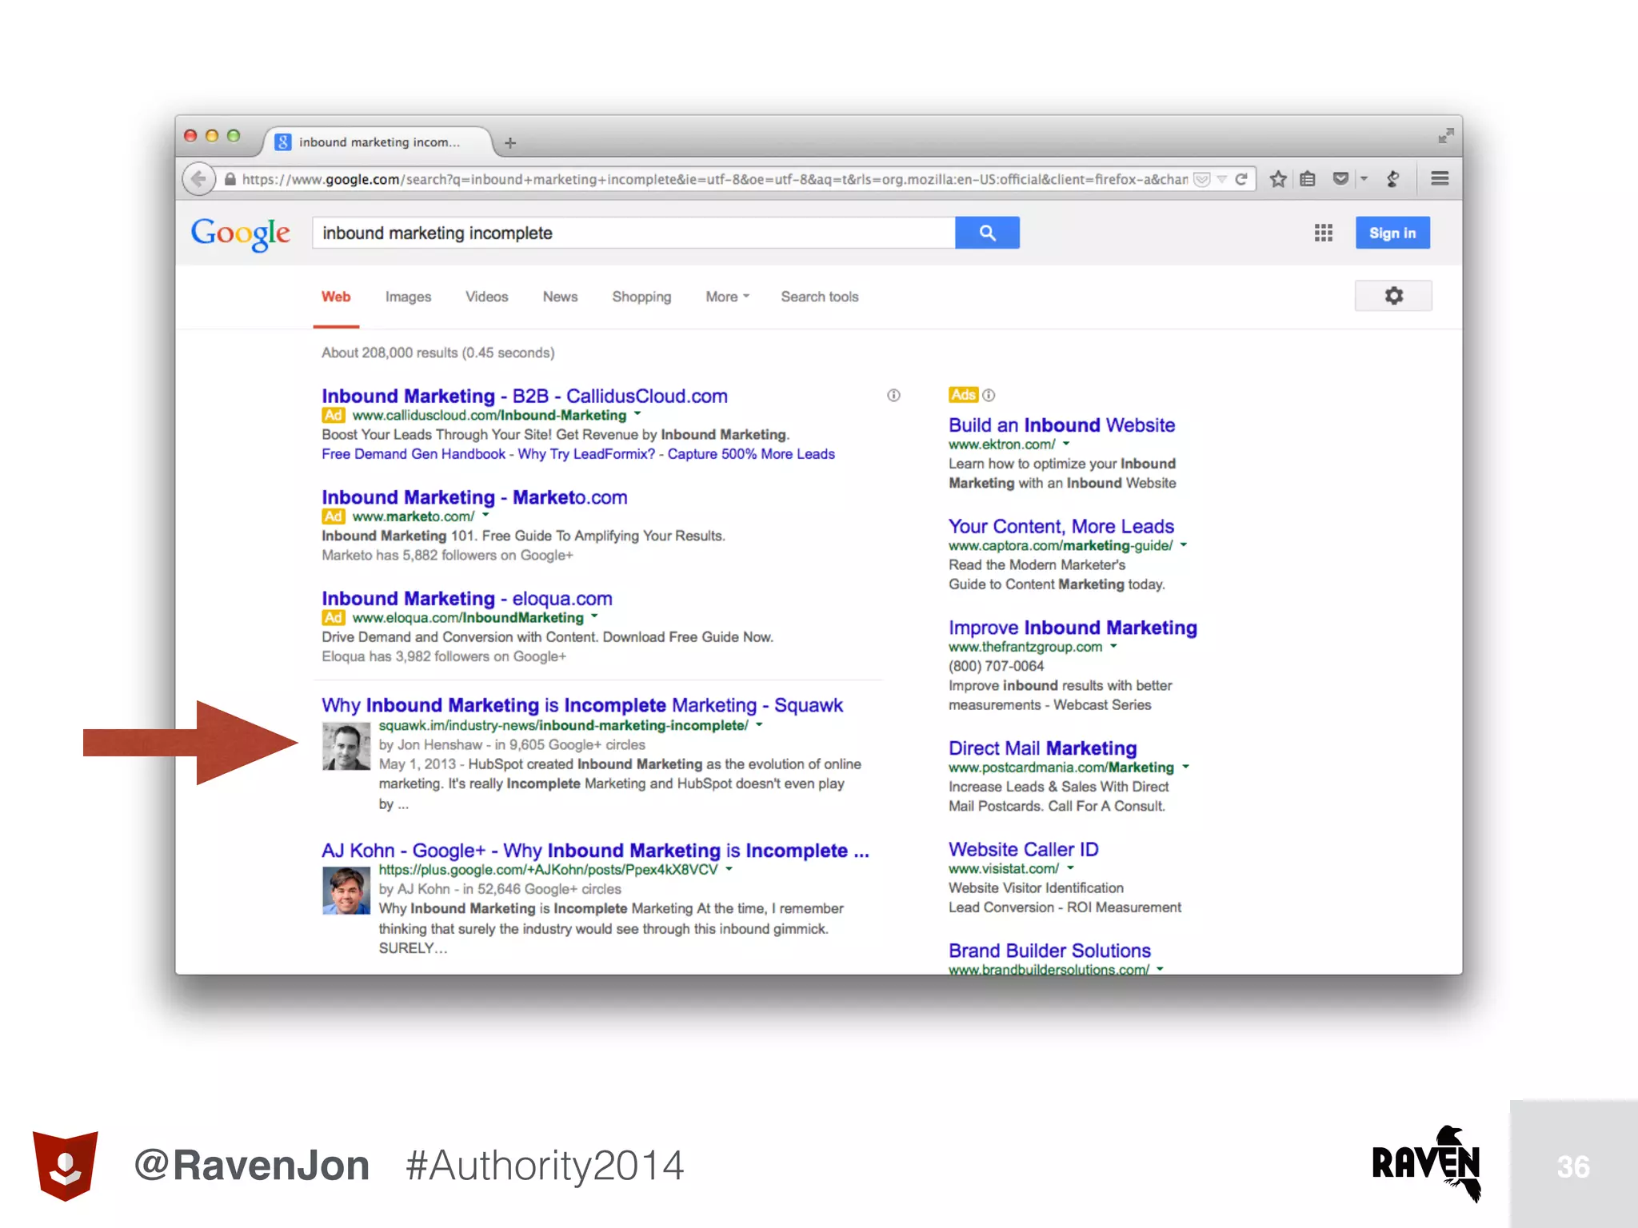Open 'Inbound Marketing - eloqua.com' ad link

(467, 598)
